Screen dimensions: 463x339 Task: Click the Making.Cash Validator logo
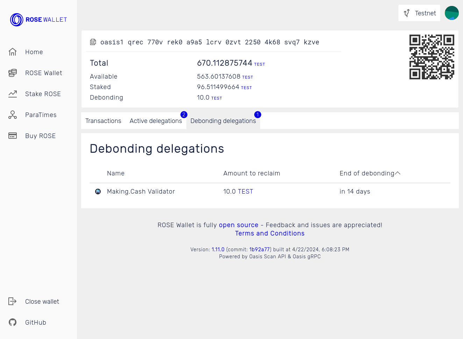(x=98, y=192)
